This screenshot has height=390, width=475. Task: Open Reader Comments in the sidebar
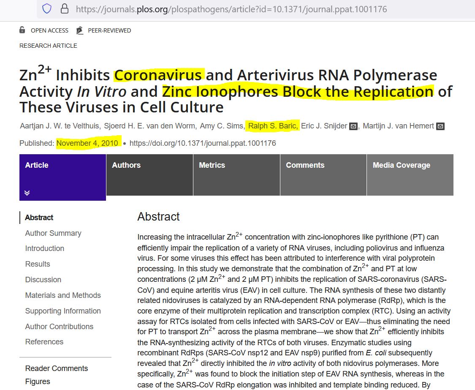tap(57, 368)
